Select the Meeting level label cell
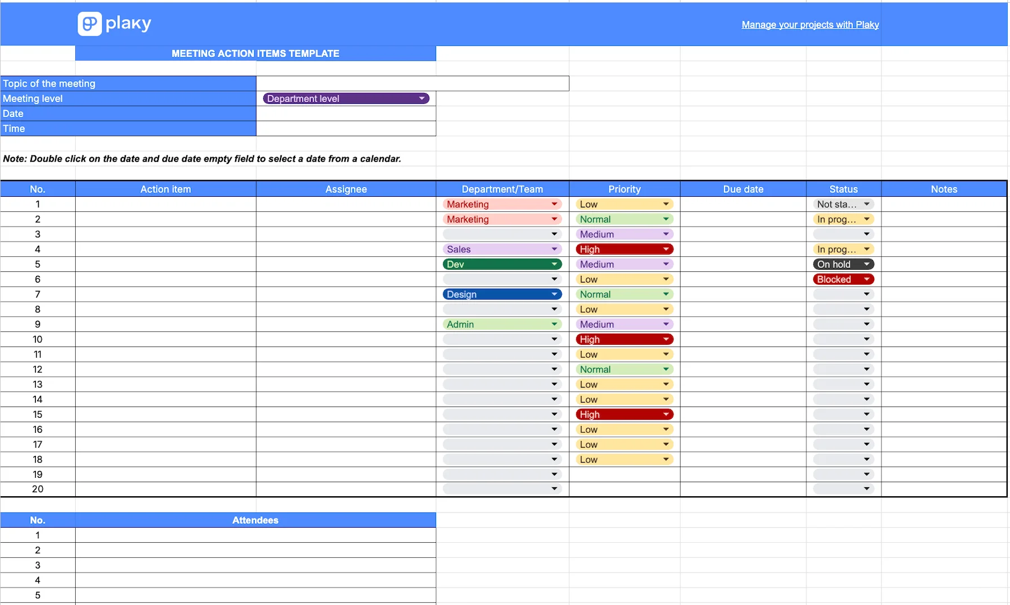 pos(128,99)
